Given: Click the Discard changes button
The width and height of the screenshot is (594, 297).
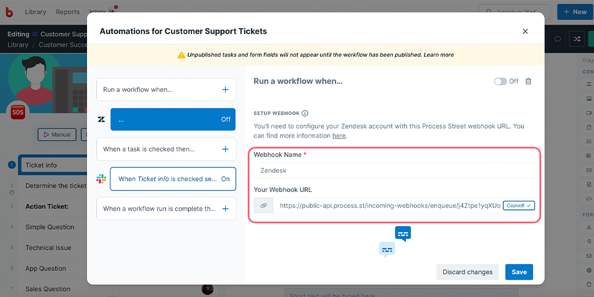Looking at the screenshot, I should (468, 272).
